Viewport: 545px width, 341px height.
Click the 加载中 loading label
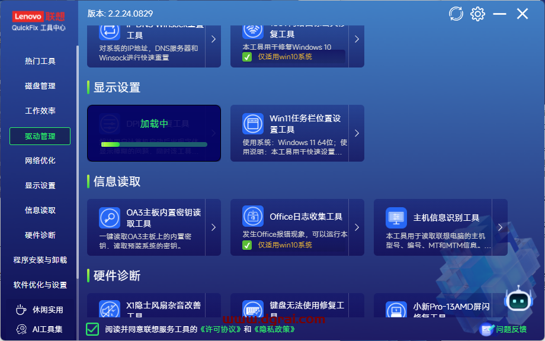pos(154,124)
